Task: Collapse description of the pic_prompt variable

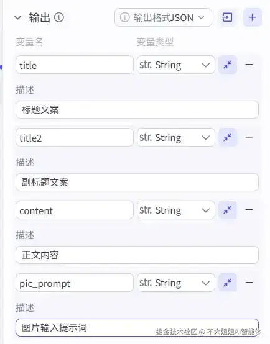Action: 228,283
